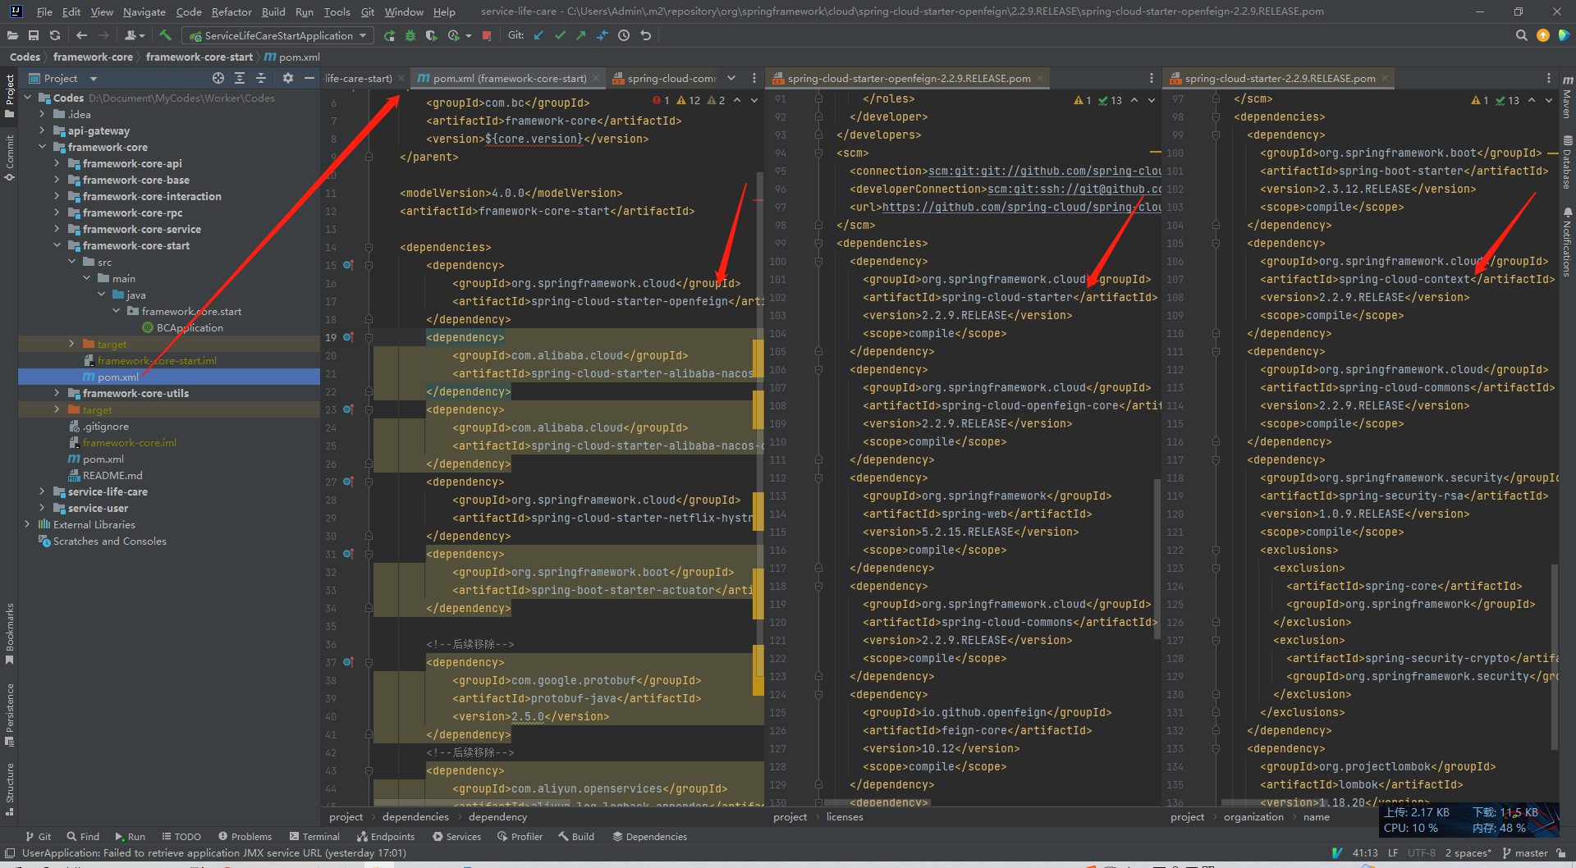Open the Dependencies tool window
1576x868 pixels.
[649, 837]
